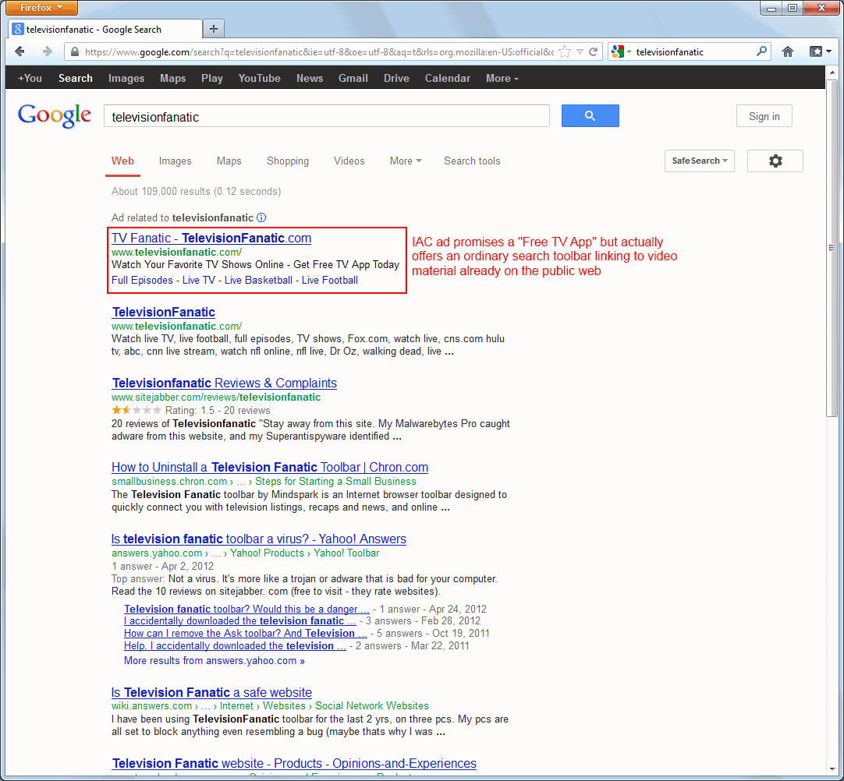Open the search engine selector dropdown
This screenshot has width=844, height=781.
click(x=621, y=51)
